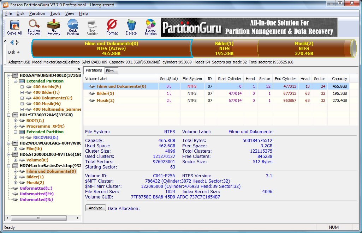The width and height of the screenshot is (362, 233).
Task: Sort by Volume Label column header
Action: [x=121, y=79]
